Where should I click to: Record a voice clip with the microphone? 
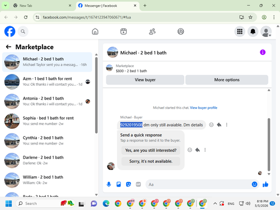click(x=109, y=184)
